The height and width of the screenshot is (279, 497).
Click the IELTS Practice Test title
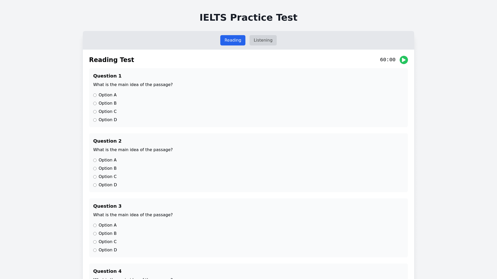[248, 18]
